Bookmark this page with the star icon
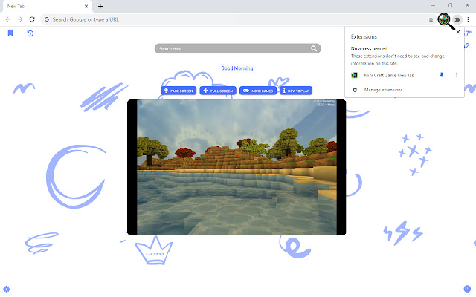This screenshot has width=476, height=297. (431, 19)
